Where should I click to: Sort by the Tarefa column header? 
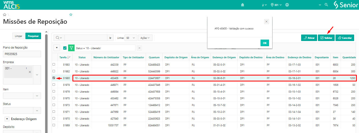(62, 57)
